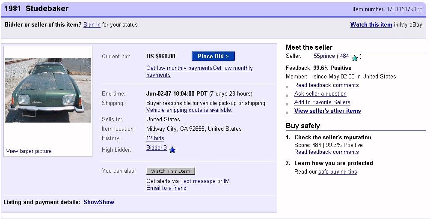Click Watch this item link at top
The image size is (430, 219).
371,24
